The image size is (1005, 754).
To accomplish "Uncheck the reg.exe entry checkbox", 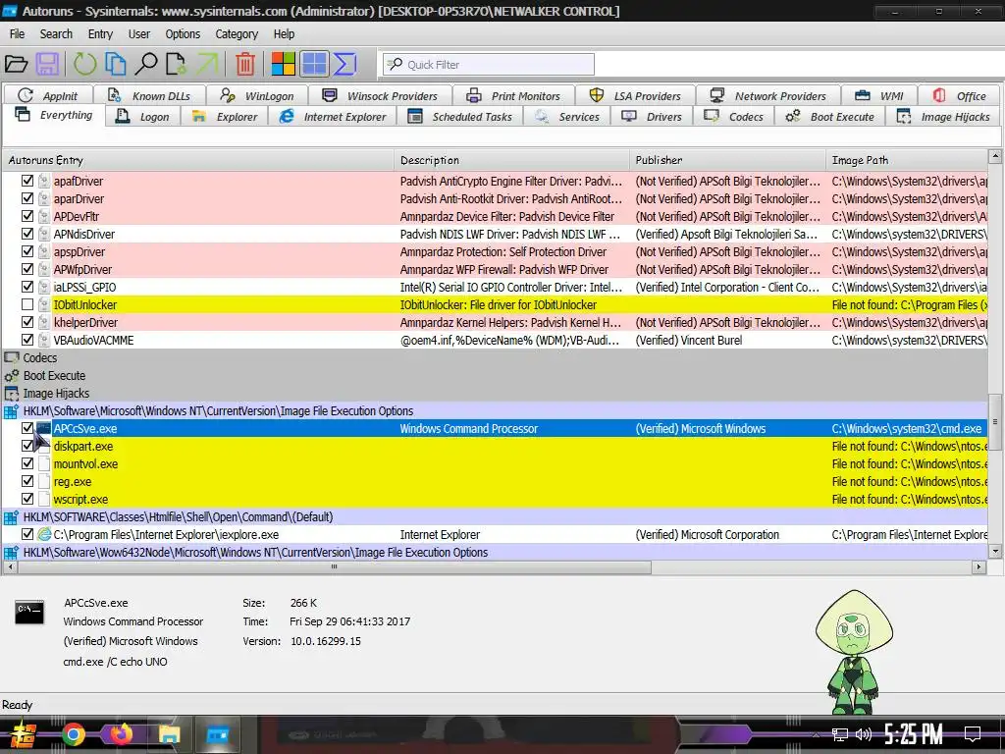I will 26,481.
